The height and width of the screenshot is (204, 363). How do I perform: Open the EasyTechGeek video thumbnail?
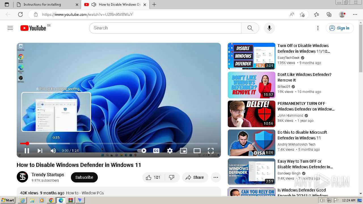252,56
